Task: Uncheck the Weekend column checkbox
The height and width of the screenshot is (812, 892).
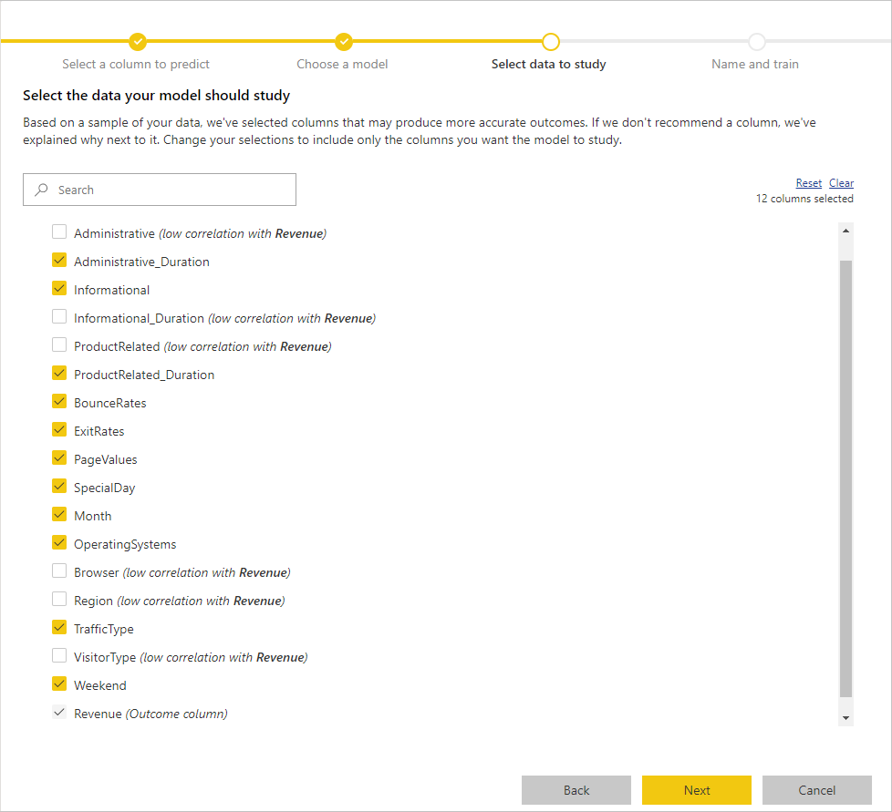Action: tap(59, 684)
